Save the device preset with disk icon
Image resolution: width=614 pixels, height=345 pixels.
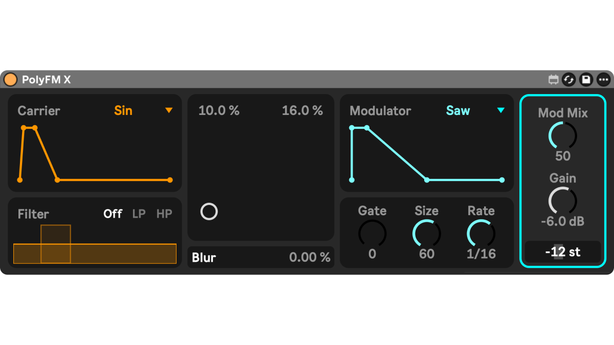586,80
